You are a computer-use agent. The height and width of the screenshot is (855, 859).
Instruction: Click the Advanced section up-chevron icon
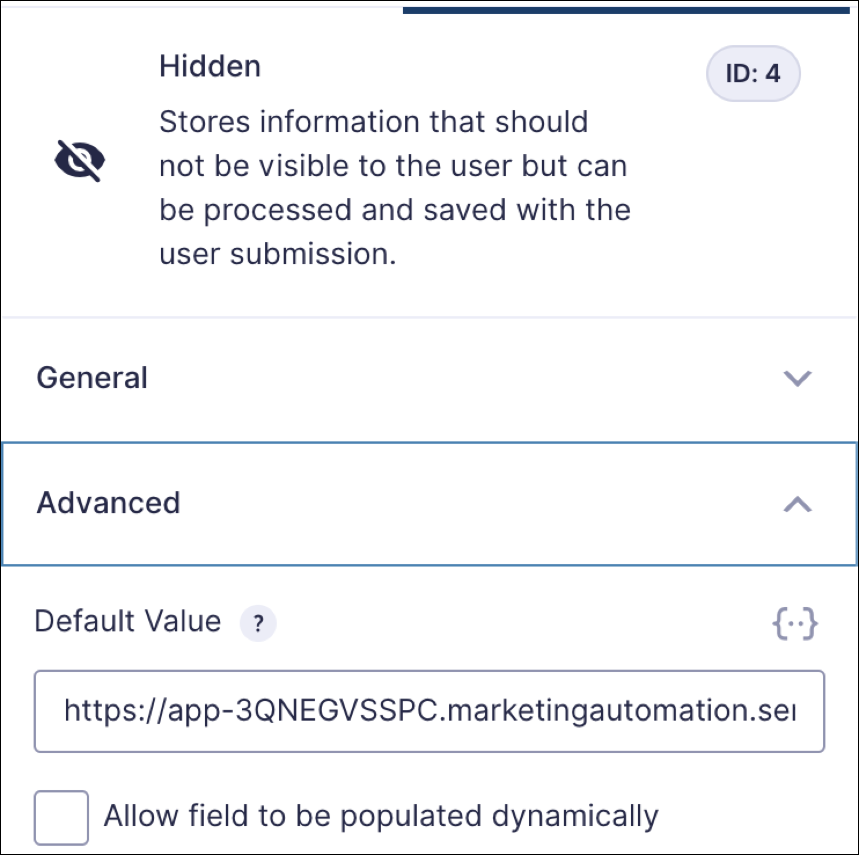click(x=797, y=504)
